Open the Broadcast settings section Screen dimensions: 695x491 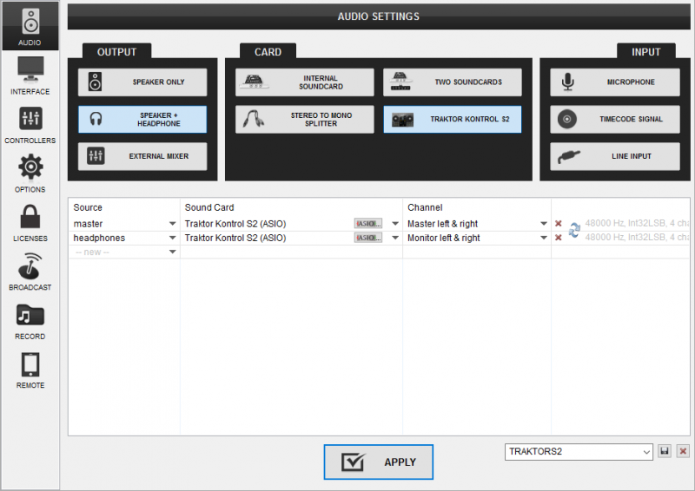tap(30, 271)
